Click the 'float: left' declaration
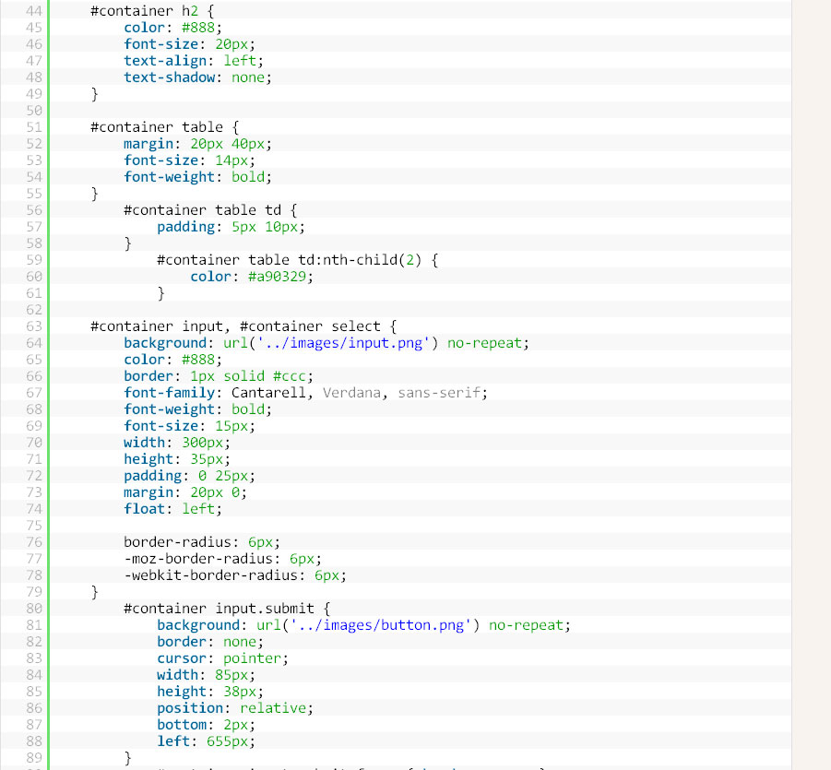 pyautogui.click(x=172, y=509)
